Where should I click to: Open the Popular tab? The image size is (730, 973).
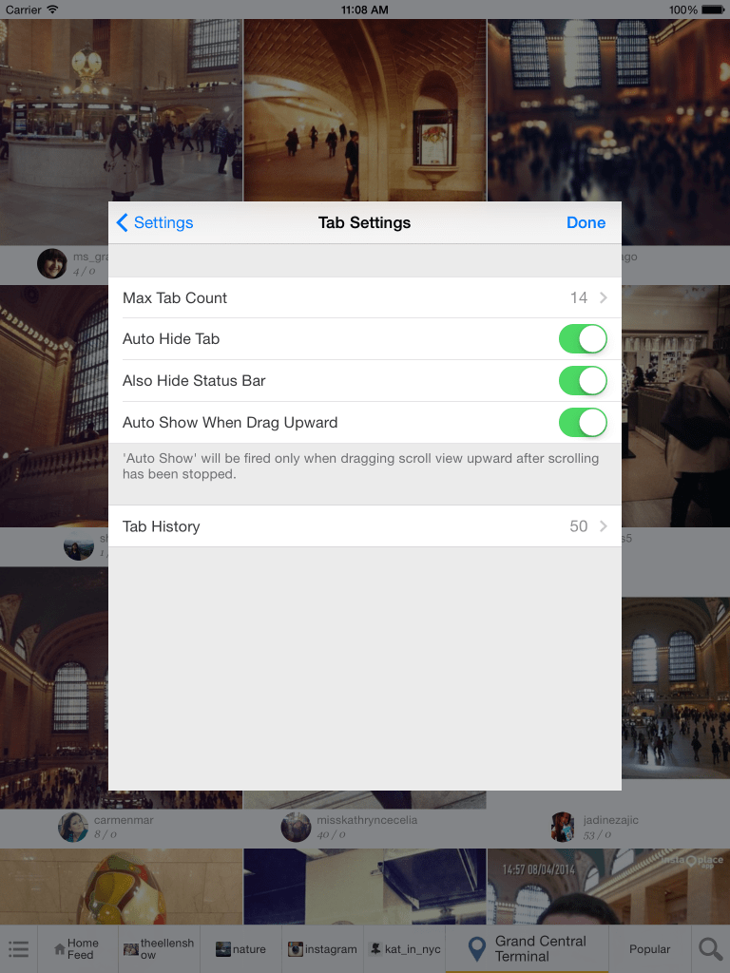point(650,948)
